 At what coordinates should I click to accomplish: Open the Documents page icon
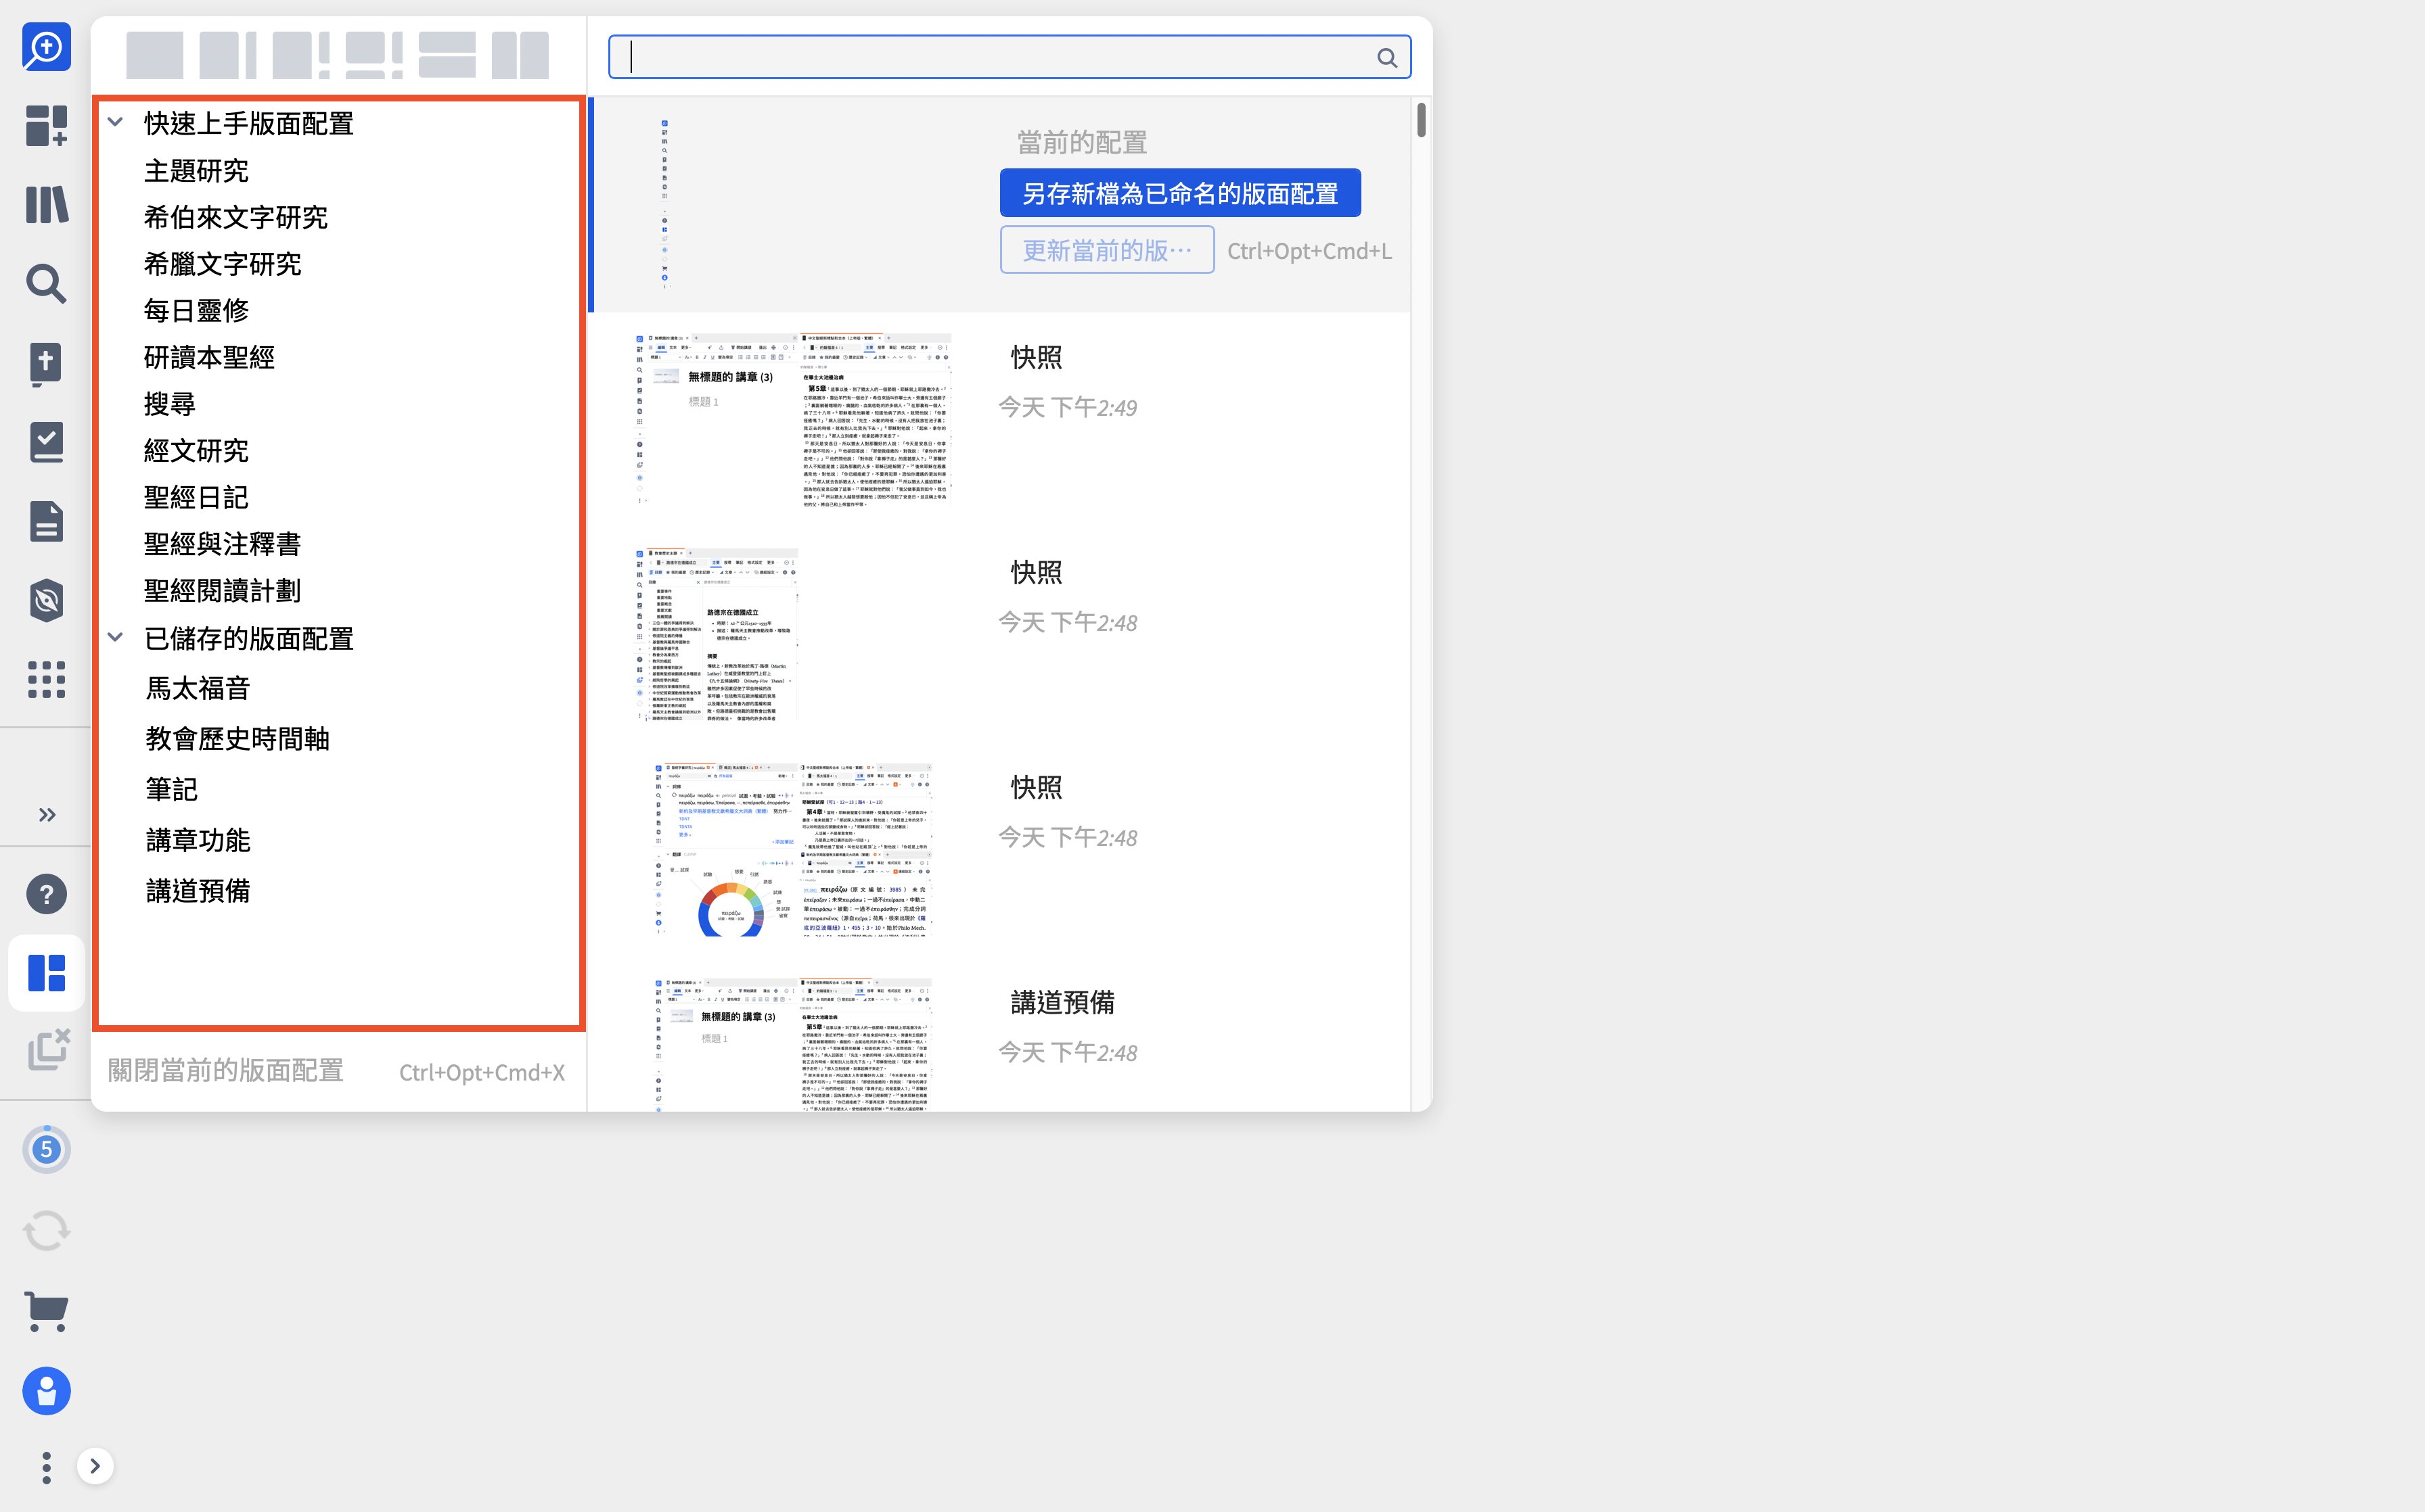pos(46,521)
